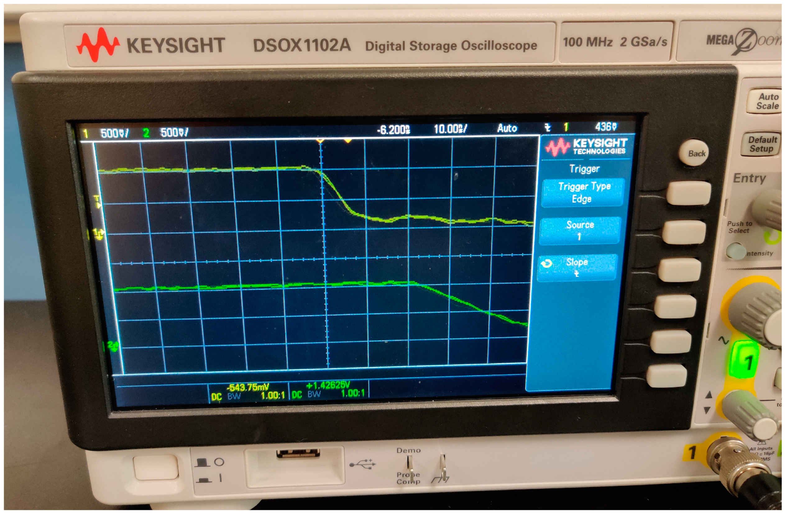This screenshot has width=785, height=514.
Task: Push the sixth blank softkey at bottom
Action: (x=666, y=376)
